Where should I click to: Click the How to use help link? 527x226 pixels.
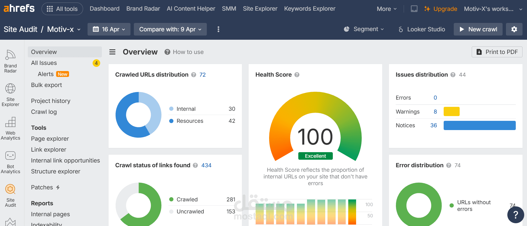[184, 52]
